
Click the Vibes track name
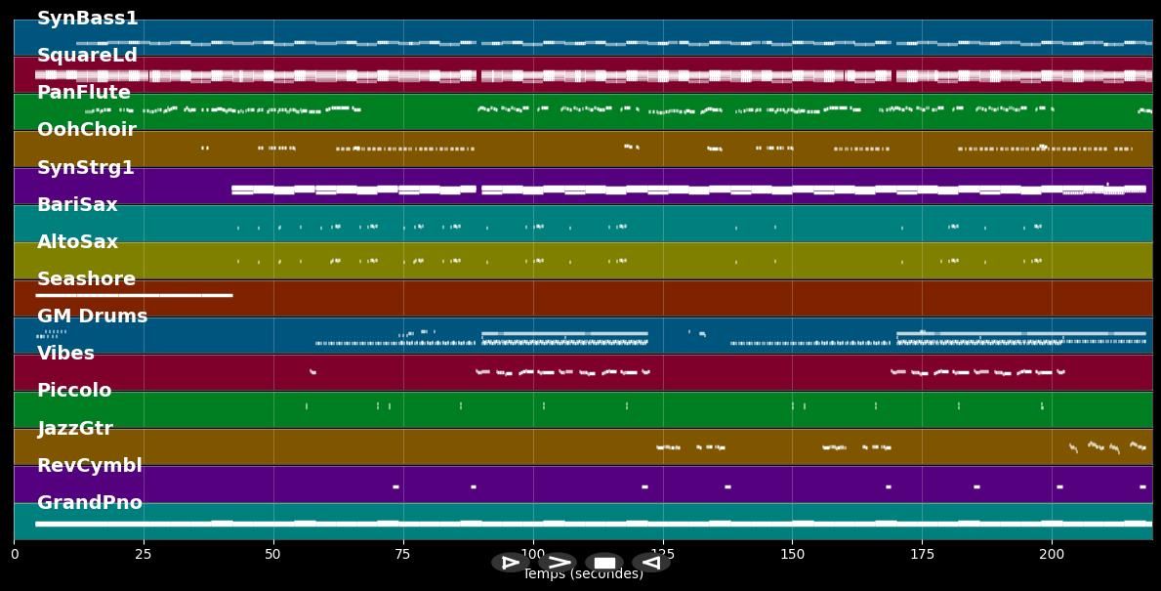[x=65, y=354]
